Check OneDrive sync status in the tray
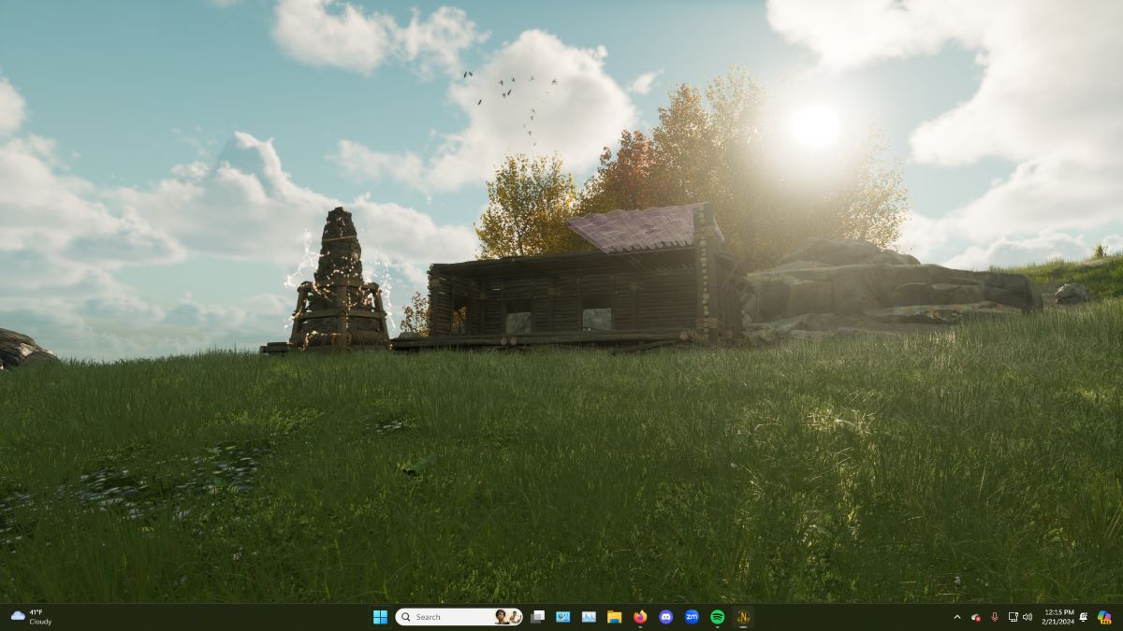This screenshot has width=1123, height=631. pyautogui.click(x=976, y=617)
